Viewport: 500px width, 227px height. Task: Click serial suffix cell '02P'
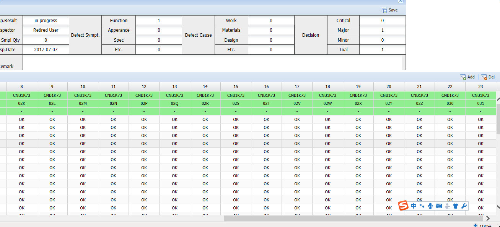144,103
